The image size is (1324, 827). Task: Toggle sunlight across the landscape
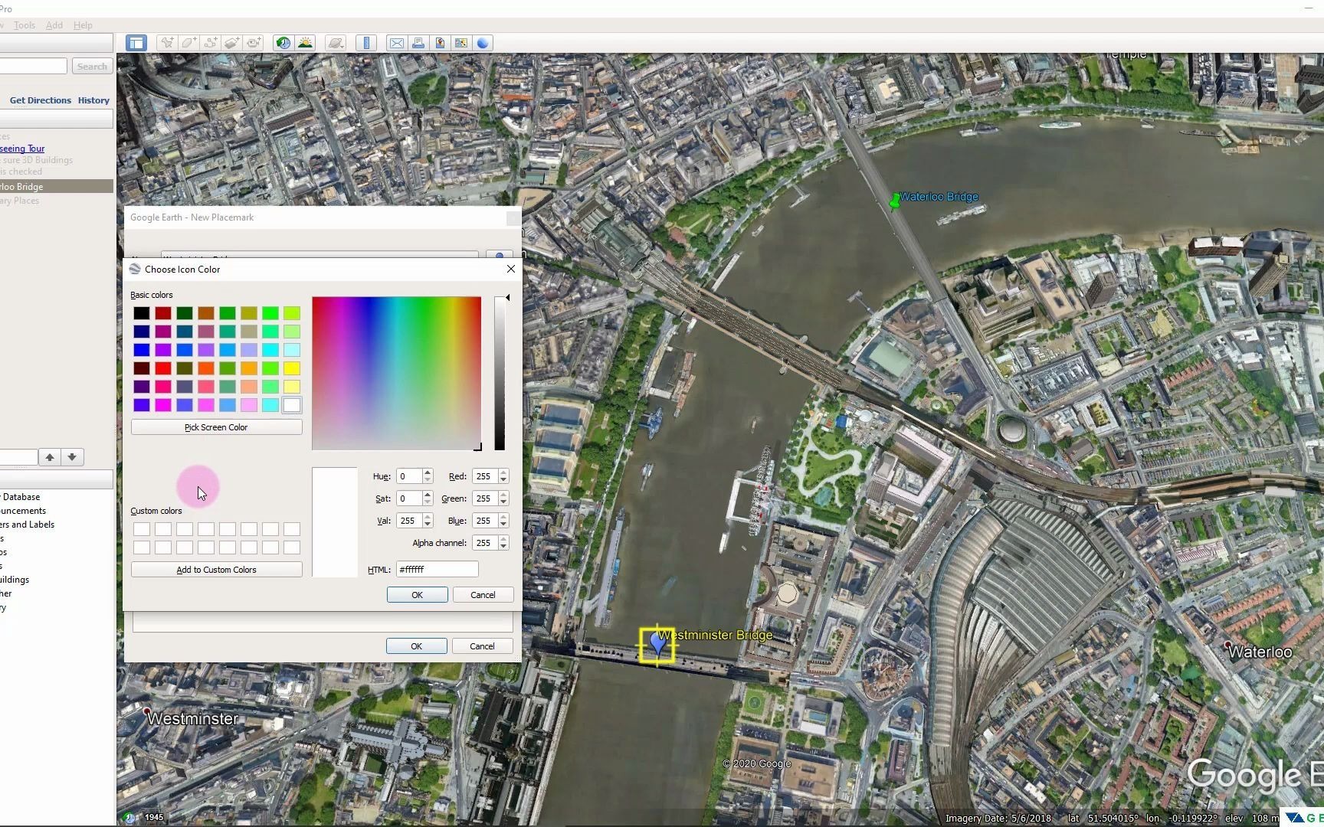(306, 43)
